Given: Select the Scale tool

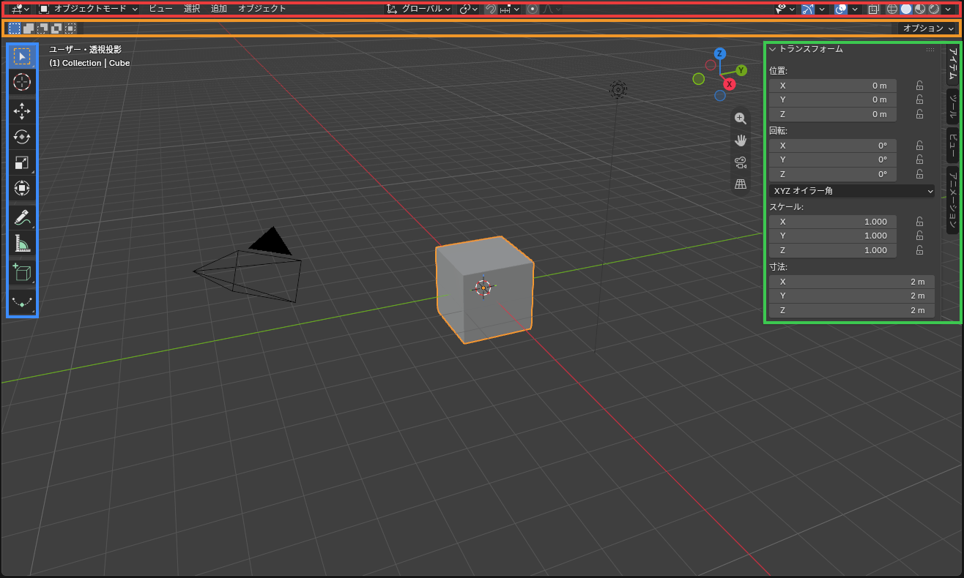Looking at the screenshot, I should (22, 162).
